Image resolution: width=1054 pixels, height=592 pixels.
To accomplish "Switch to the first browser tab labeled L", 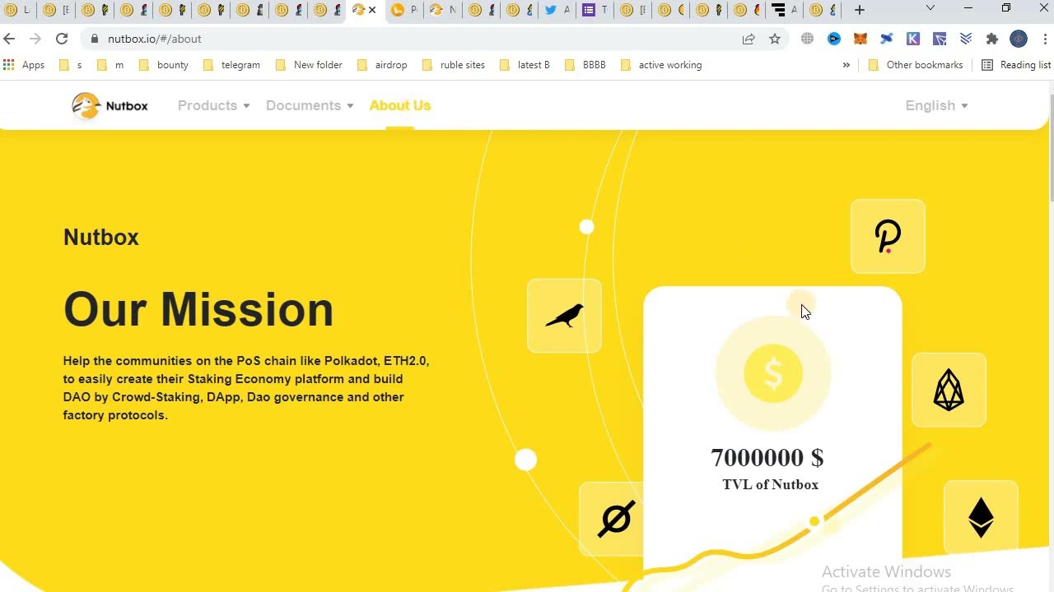I will [16, 10].
